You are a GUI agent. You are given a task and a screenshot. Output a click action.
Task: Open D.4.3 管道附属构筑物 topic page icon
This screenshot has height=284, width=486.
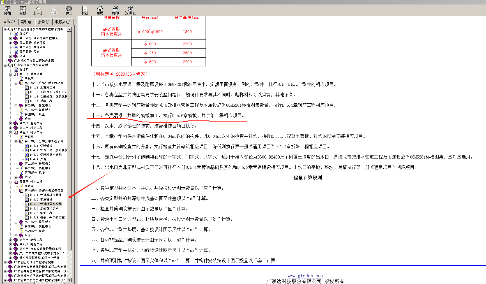point(27,155)
